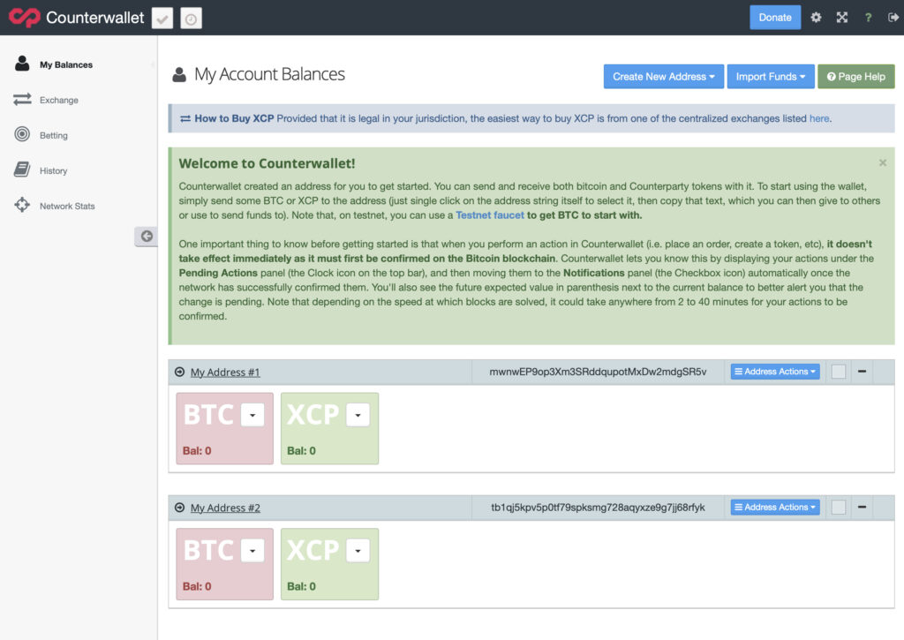Click BTC 'Bal: 0' in My Address #1

click(197, 451)
